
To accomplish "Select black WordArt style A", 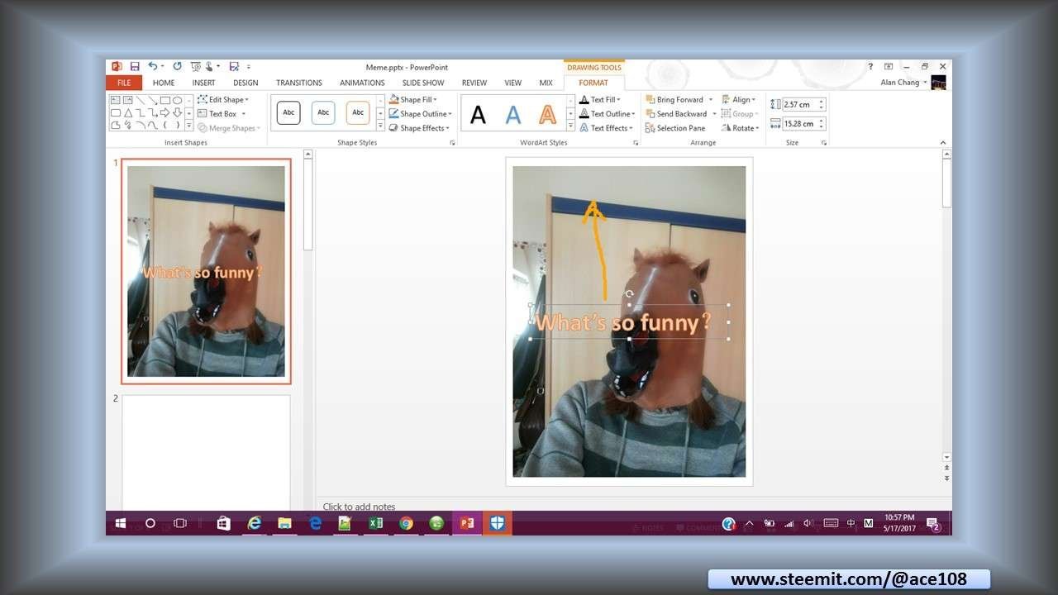I will [x=478, y=114].
